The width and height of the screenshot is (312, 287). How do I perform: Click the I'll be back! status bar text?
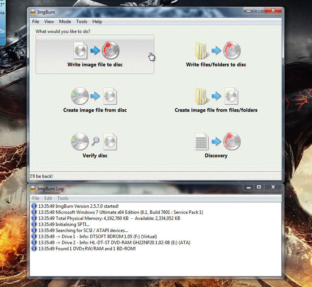point(41,176)
